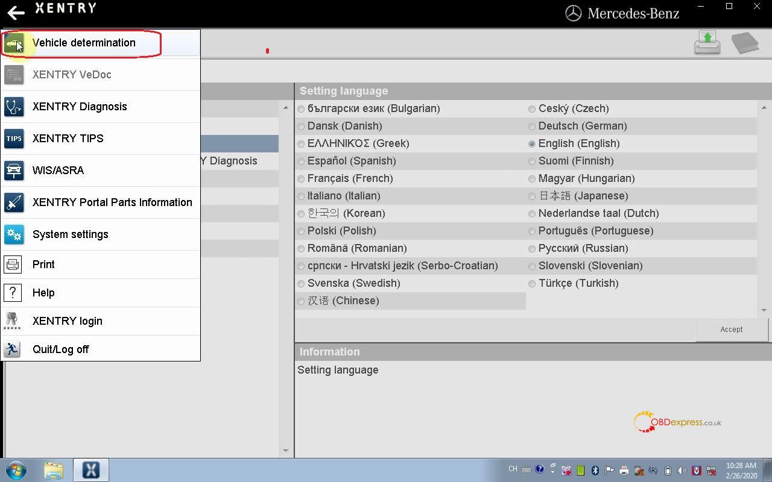This screenshot has width=772, height=482.
Task: Open Help from the menu
Action: click(100, 293)
